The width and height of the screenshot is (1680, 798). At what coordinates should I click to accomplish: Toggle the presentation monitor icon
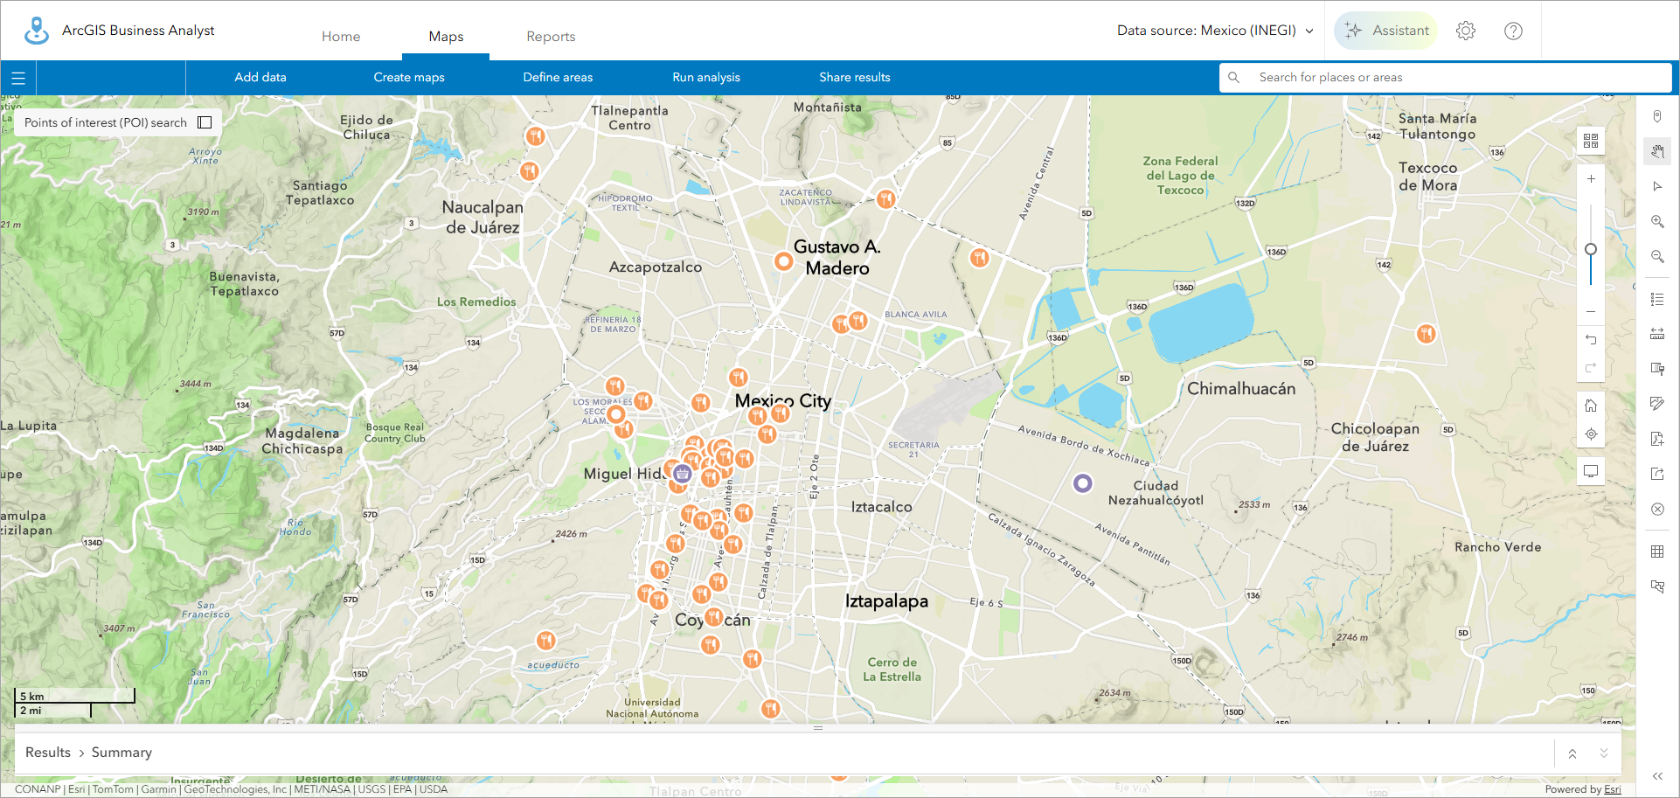[x=1591, y=472]
